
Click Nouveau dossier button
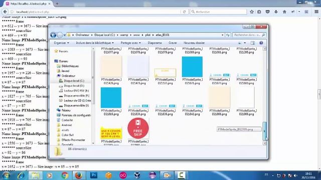point(194,43)
